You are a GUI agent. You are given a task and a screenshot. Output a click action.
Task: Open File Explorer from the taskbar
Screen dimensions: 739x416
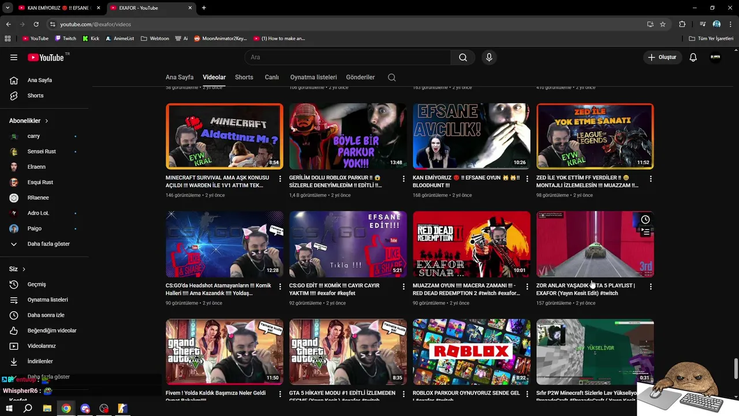click(x=47, y=408)
